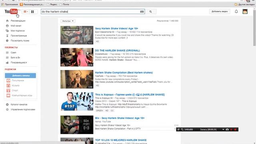The height and width of the screenshot is (144, 256).
Task: Open the #197 This is Хорошо thumbnail
Action: pos(77,101)
